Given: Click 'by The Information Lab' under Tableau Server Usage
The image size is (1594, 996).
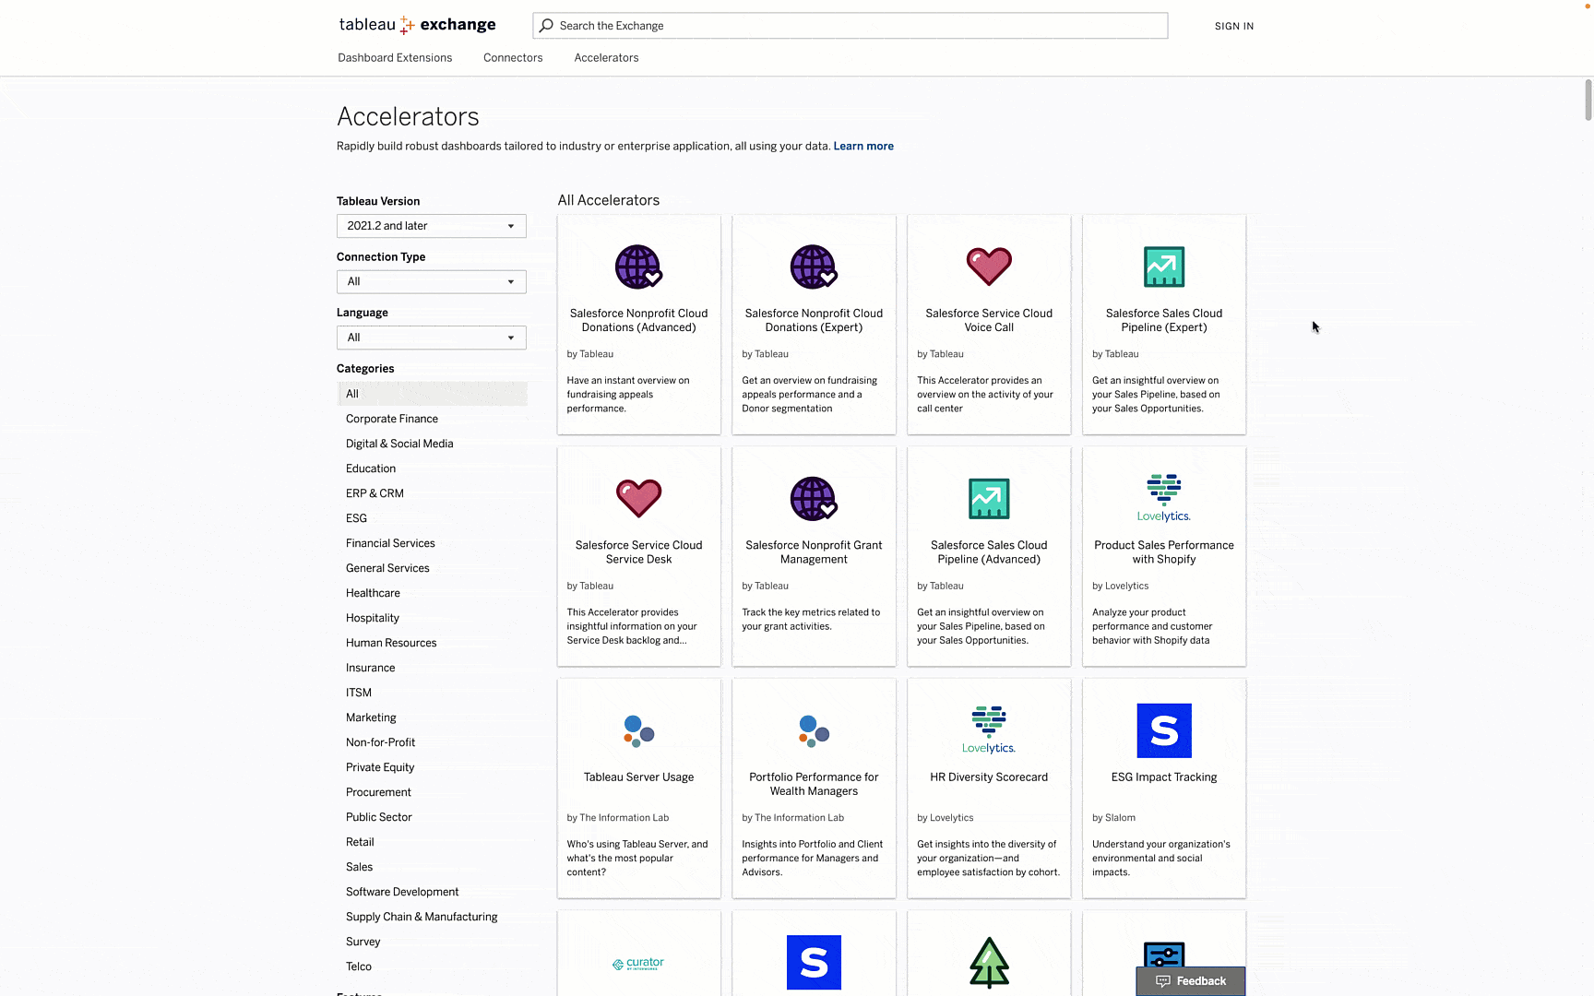Looking at the screenshot, I should pyautogui.click(x=617, y=818).
